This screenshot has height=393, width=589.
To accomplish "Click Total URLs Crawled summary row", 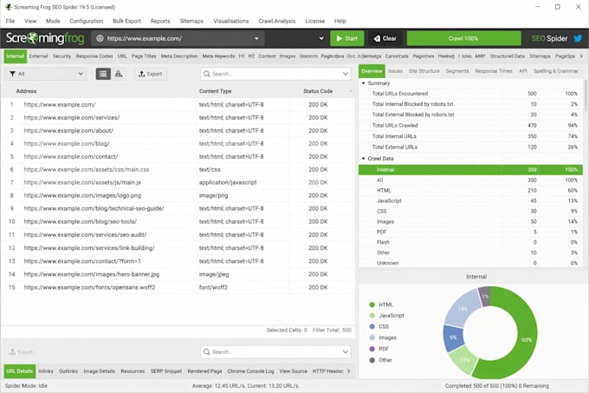I will coord(470,125).
